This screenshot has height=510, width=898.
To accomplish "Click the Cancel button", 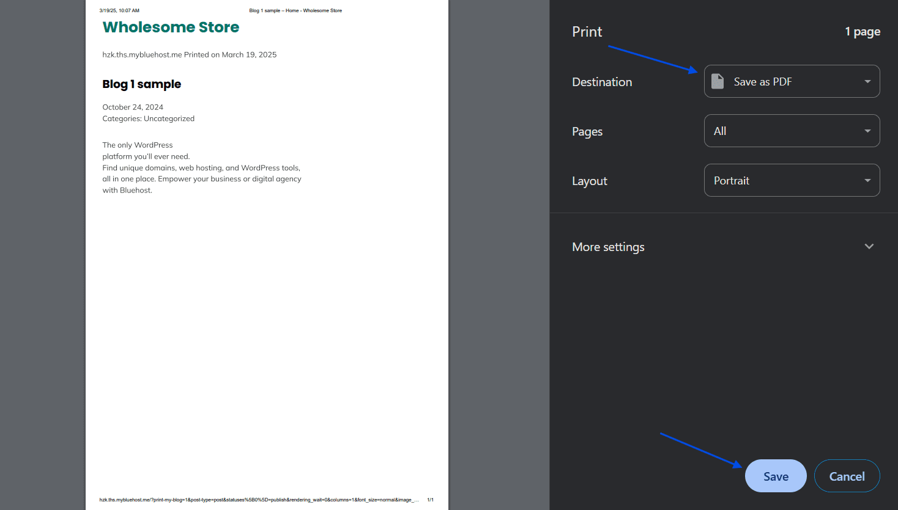I will [x=847, y=476].
